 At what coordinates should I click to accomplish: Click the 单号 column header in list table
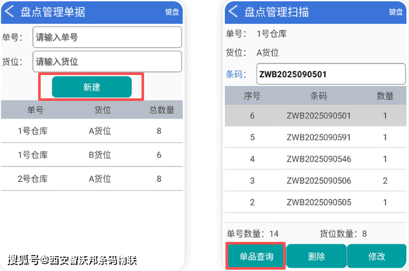pyautogui.click(x=36, y=110)
